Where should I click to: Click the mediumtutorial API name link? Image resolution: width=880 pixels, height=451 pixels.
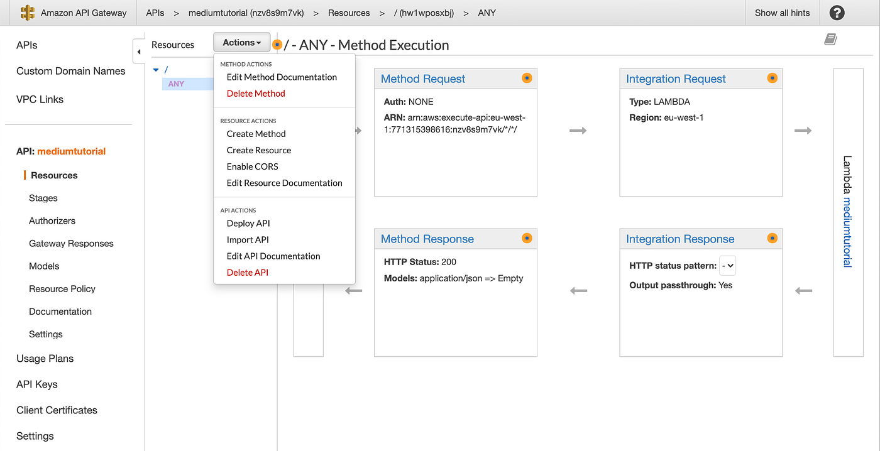72,151
